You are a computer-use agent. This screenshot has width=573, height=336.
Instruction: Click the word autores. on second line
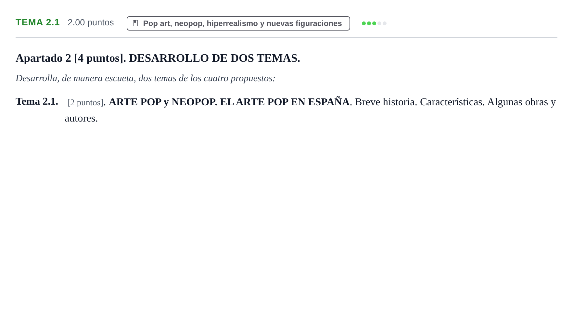coord(81,118)
